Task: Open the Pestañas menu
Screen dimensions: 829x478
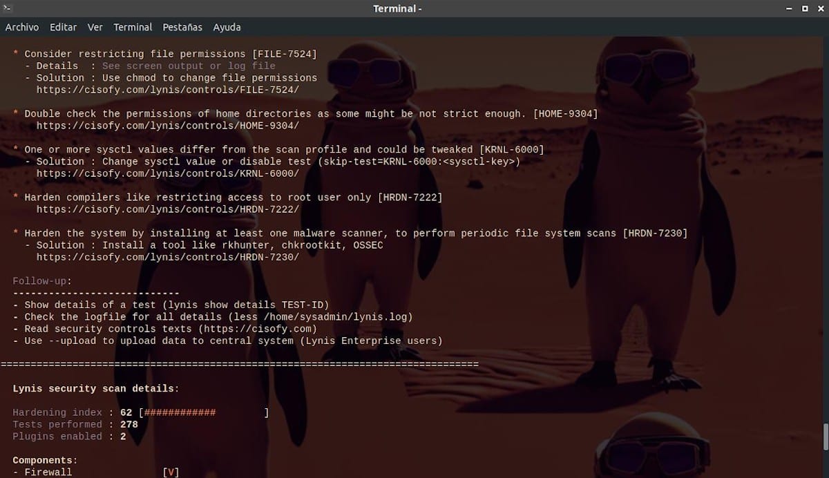Action: 182,27
